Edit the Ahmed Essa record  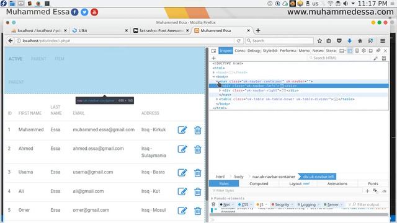tap(182, 149)
